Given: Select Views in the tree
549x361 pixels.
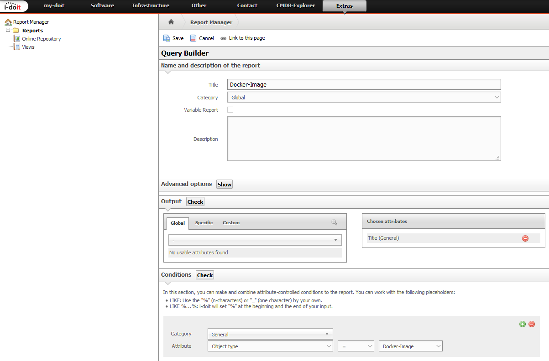Looking at the screenshot, I should (x=28, y=47).
